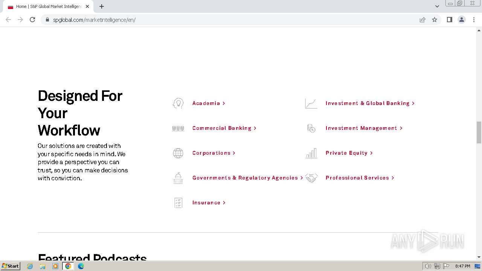The image size is (482, 271).
Task: Reload the page with the refresh icon
Action: pos(32,20)
